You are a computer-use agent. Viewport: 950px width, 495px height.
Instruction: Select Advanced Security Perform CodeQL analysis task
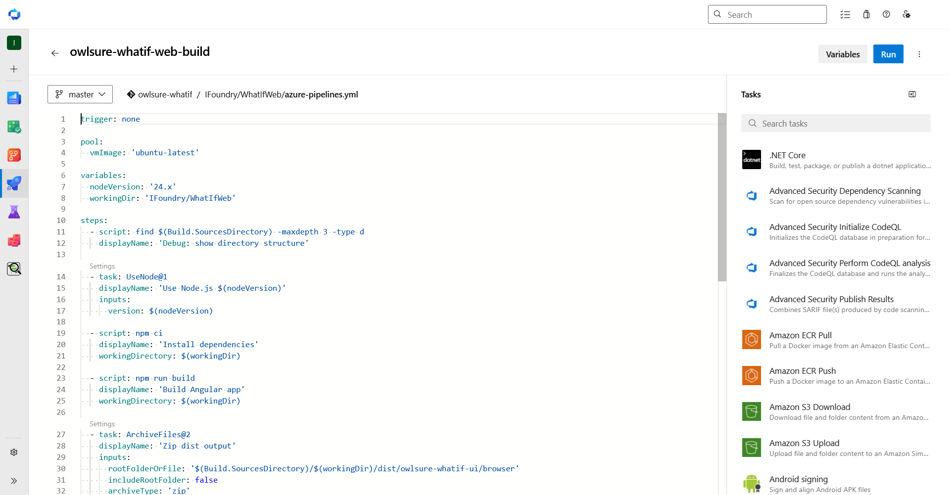coord(836,268)
